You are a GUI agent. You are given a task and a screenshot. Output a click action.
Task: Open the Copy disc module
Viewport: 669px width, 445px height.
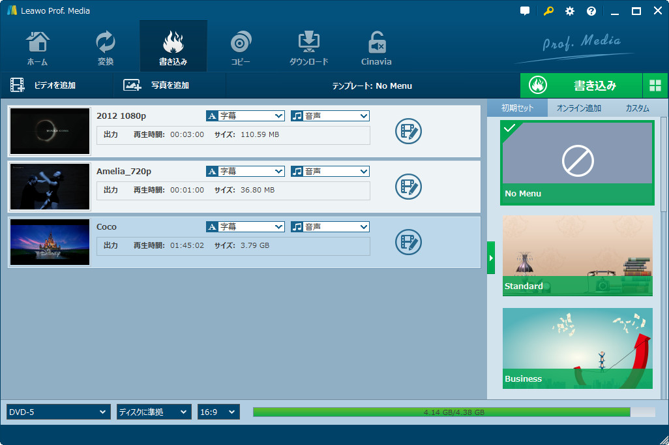point(241,48)
